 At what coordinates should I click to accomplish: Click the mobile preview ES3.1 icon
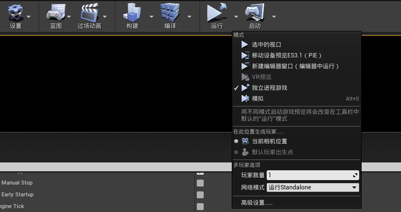pyautogui.click(x=245, y=55)
